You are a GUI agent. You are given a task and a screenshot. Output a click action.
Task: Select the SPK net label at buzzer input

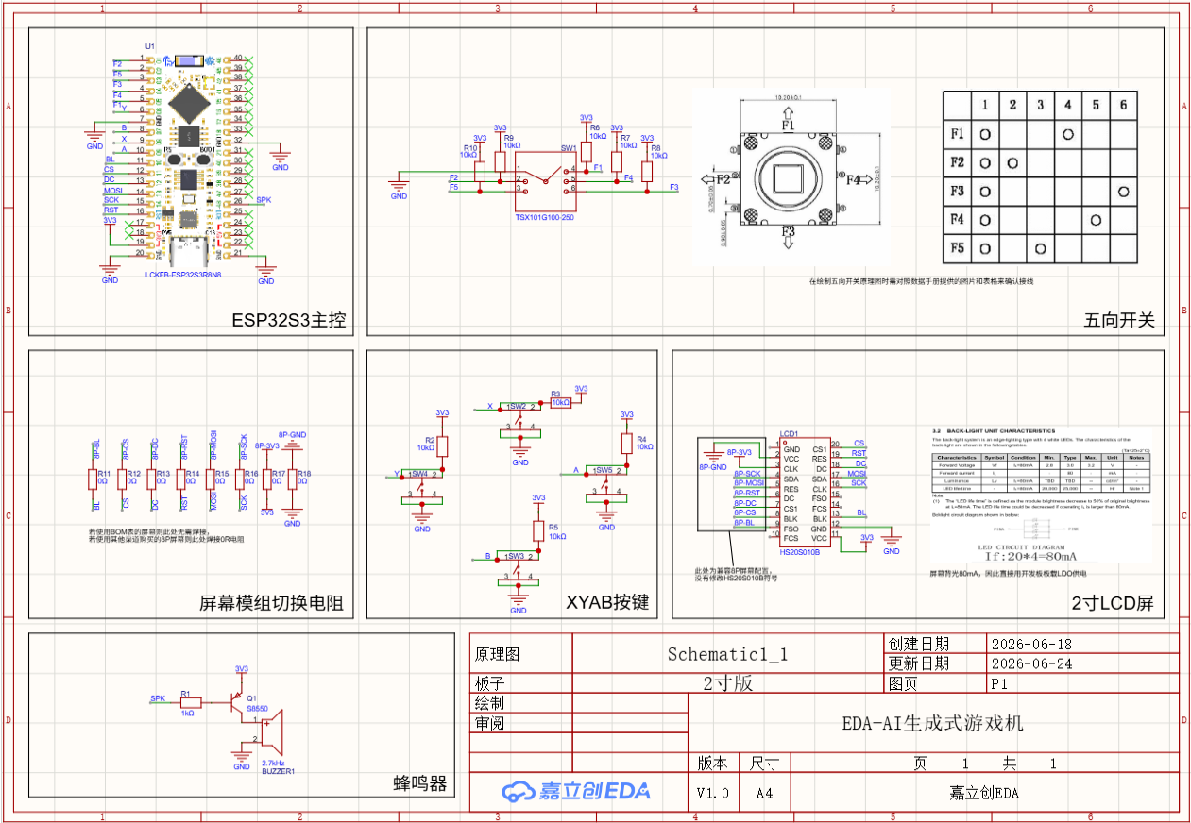coord(157,699)
